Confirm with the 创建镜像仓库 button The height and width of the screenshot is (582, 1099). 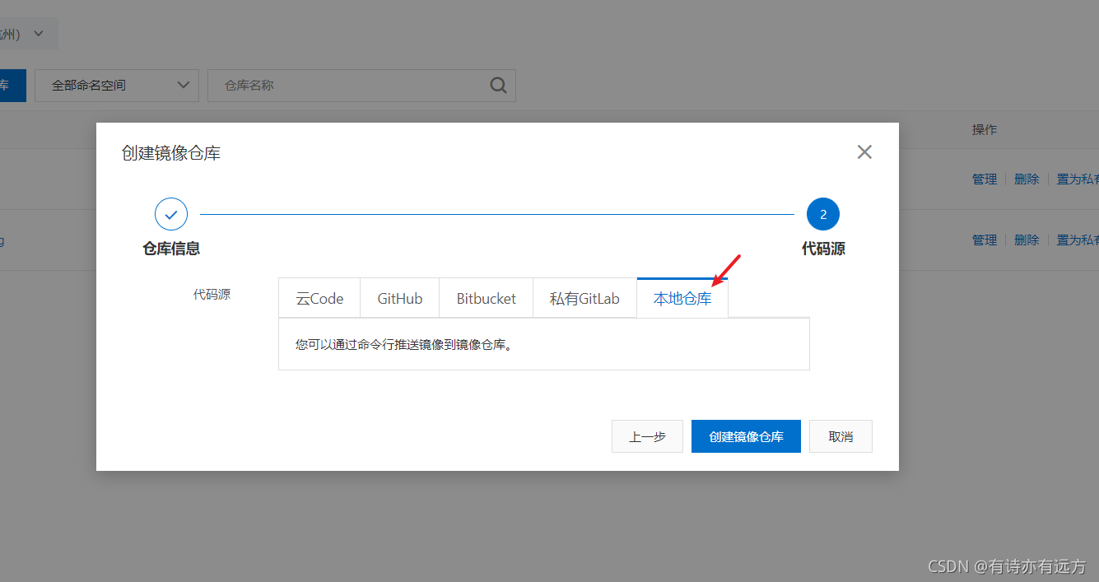tap(746, 436)
